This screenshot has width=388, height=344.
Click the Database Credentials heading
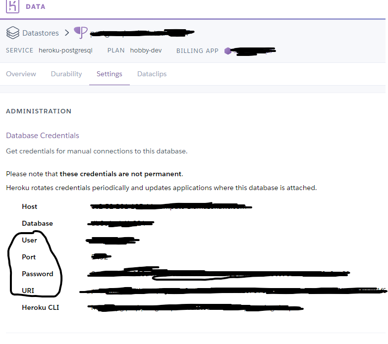tap(43, 136)
